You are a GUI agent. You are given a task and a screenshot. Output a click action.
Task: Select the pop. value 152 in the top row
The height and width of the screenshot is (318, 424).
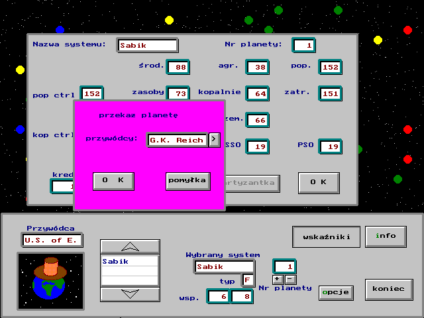point(330,67)
